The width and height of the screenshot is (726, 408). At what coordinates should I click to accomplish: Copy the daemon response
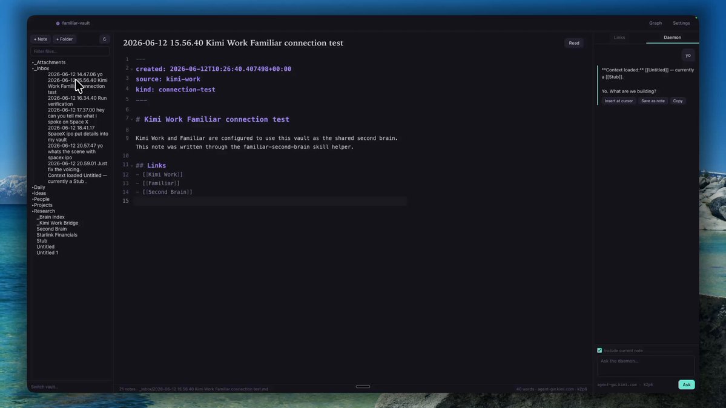tap(678, 101)
